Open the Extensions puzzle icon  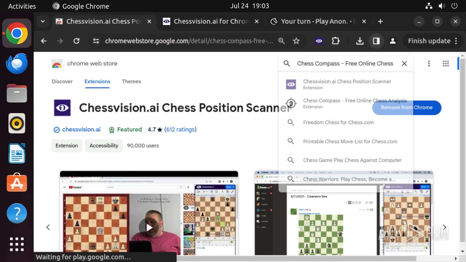336,41
